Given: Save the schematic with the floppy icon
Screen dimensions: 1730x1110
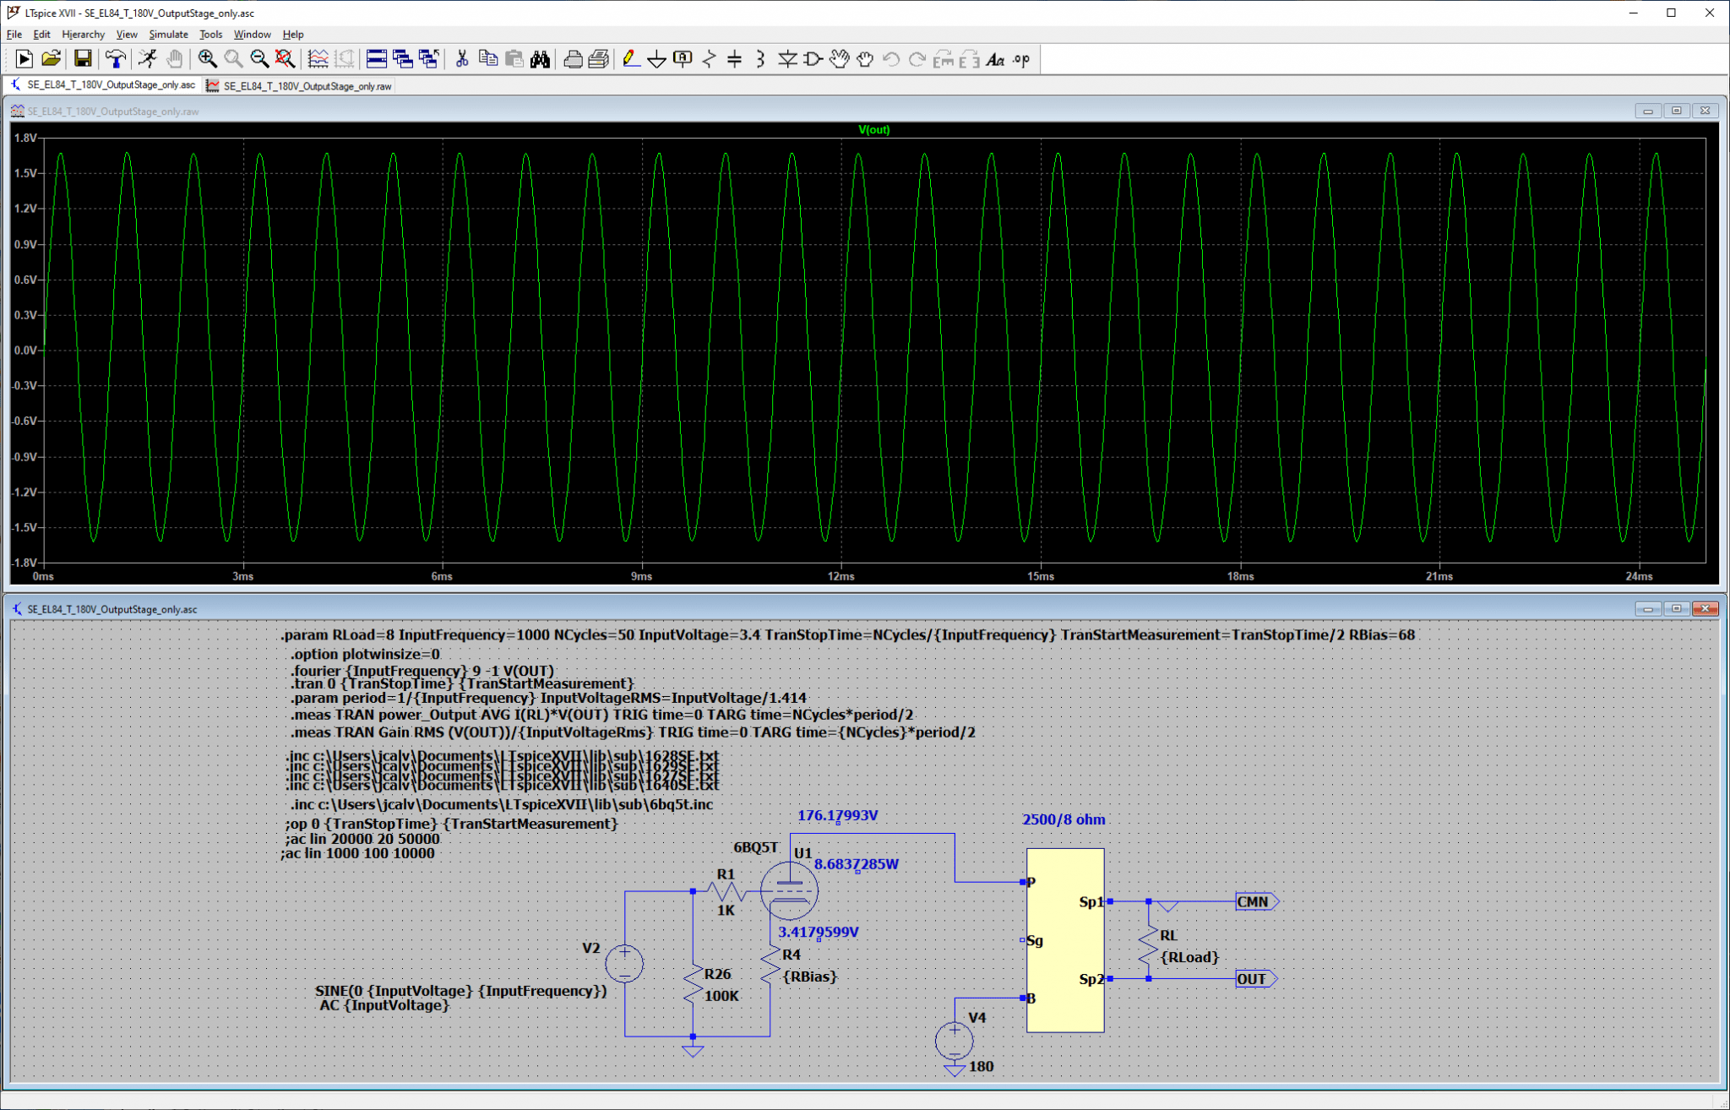Looking at the screenshot, I should click(x=83, y=58).
